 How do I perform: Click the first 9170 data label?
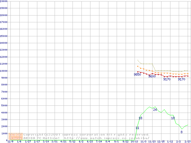pos(167,79)
